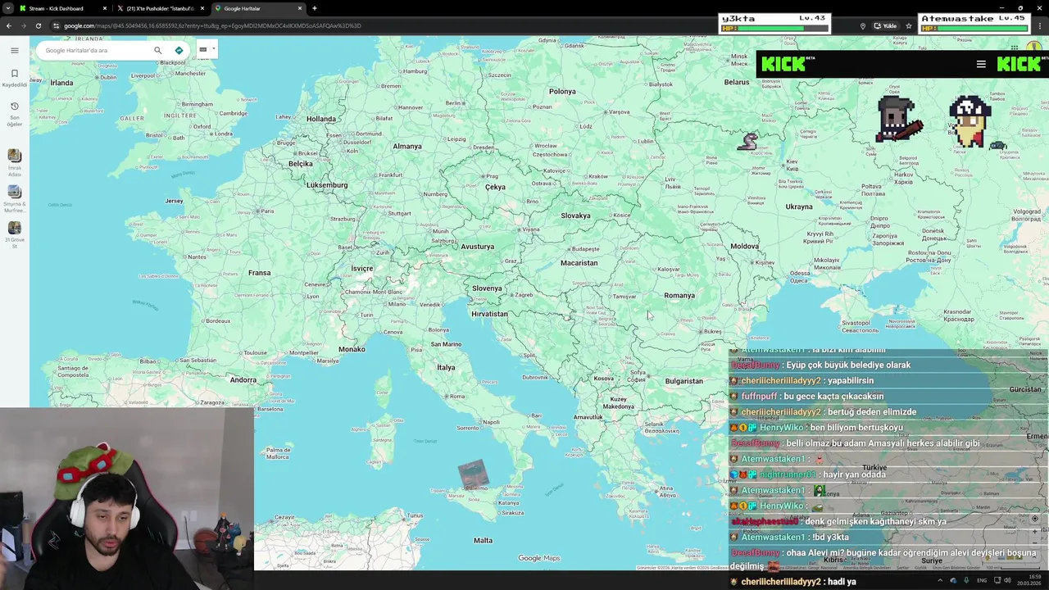
Task: Click the Ukrayna country label
Action: tap(799, 206)
